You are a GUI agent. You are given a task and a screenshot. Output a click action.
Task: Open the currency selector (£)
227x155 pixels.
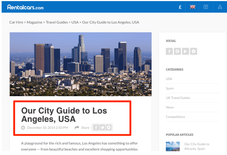180,7
